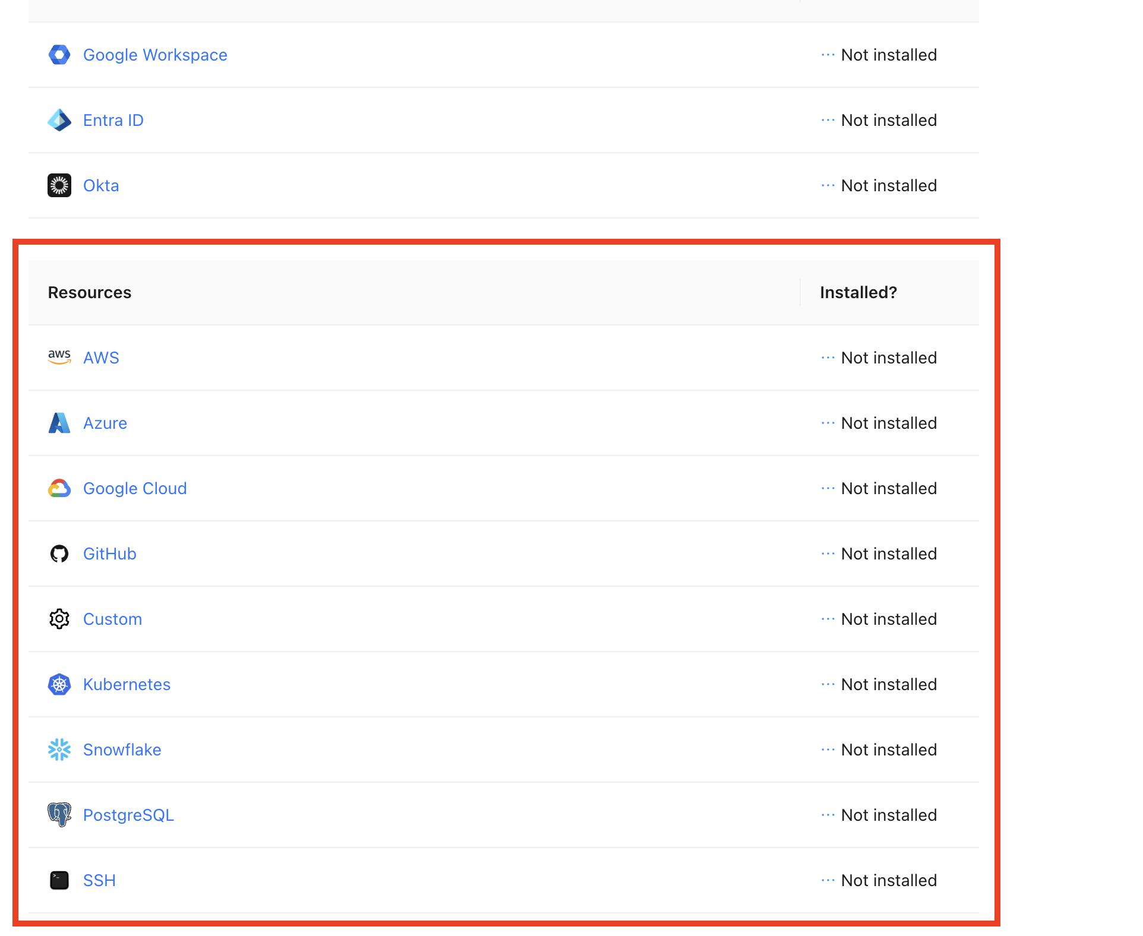
Task: Open the Custom resource link
Action: coord(112,619)
